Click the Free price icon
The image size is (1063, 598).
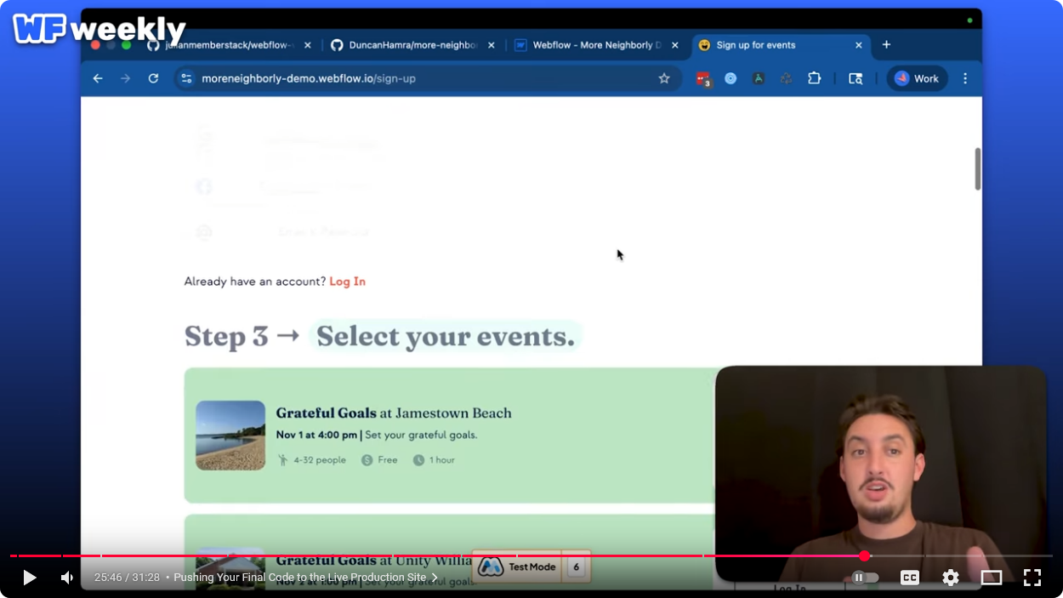point(367,460)
